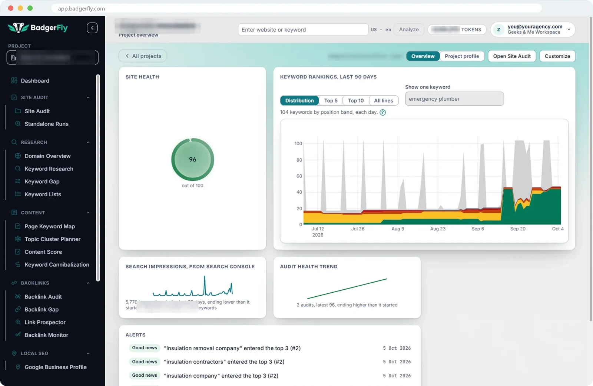Click the LOCAL SEO section pin icon
Viewport: 593px width, 386px height.
(x=14, y=353)
